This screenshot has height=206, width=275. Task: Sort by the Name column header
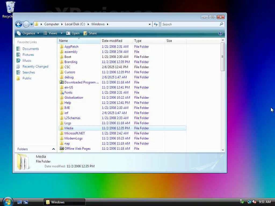pyautogui.click(x=79, y=41)
